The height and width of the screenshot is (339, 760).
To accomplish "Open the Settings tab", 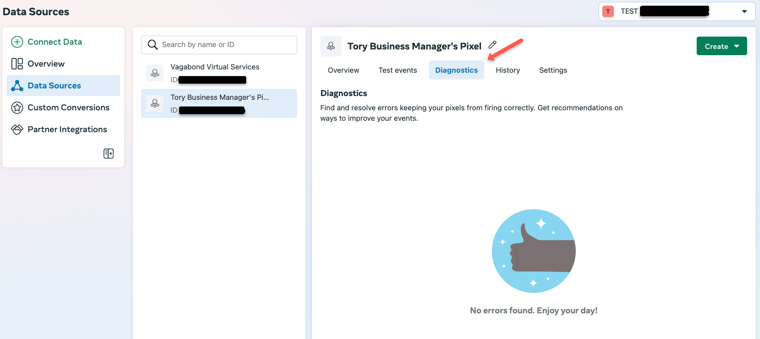I will (553, 70).
